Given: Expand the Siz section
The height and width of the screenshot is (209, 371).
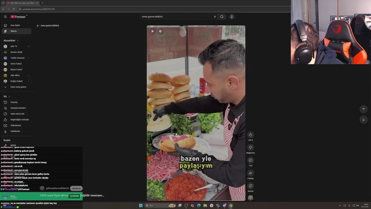Looking at the screenshot, I should tap(7, 96).
